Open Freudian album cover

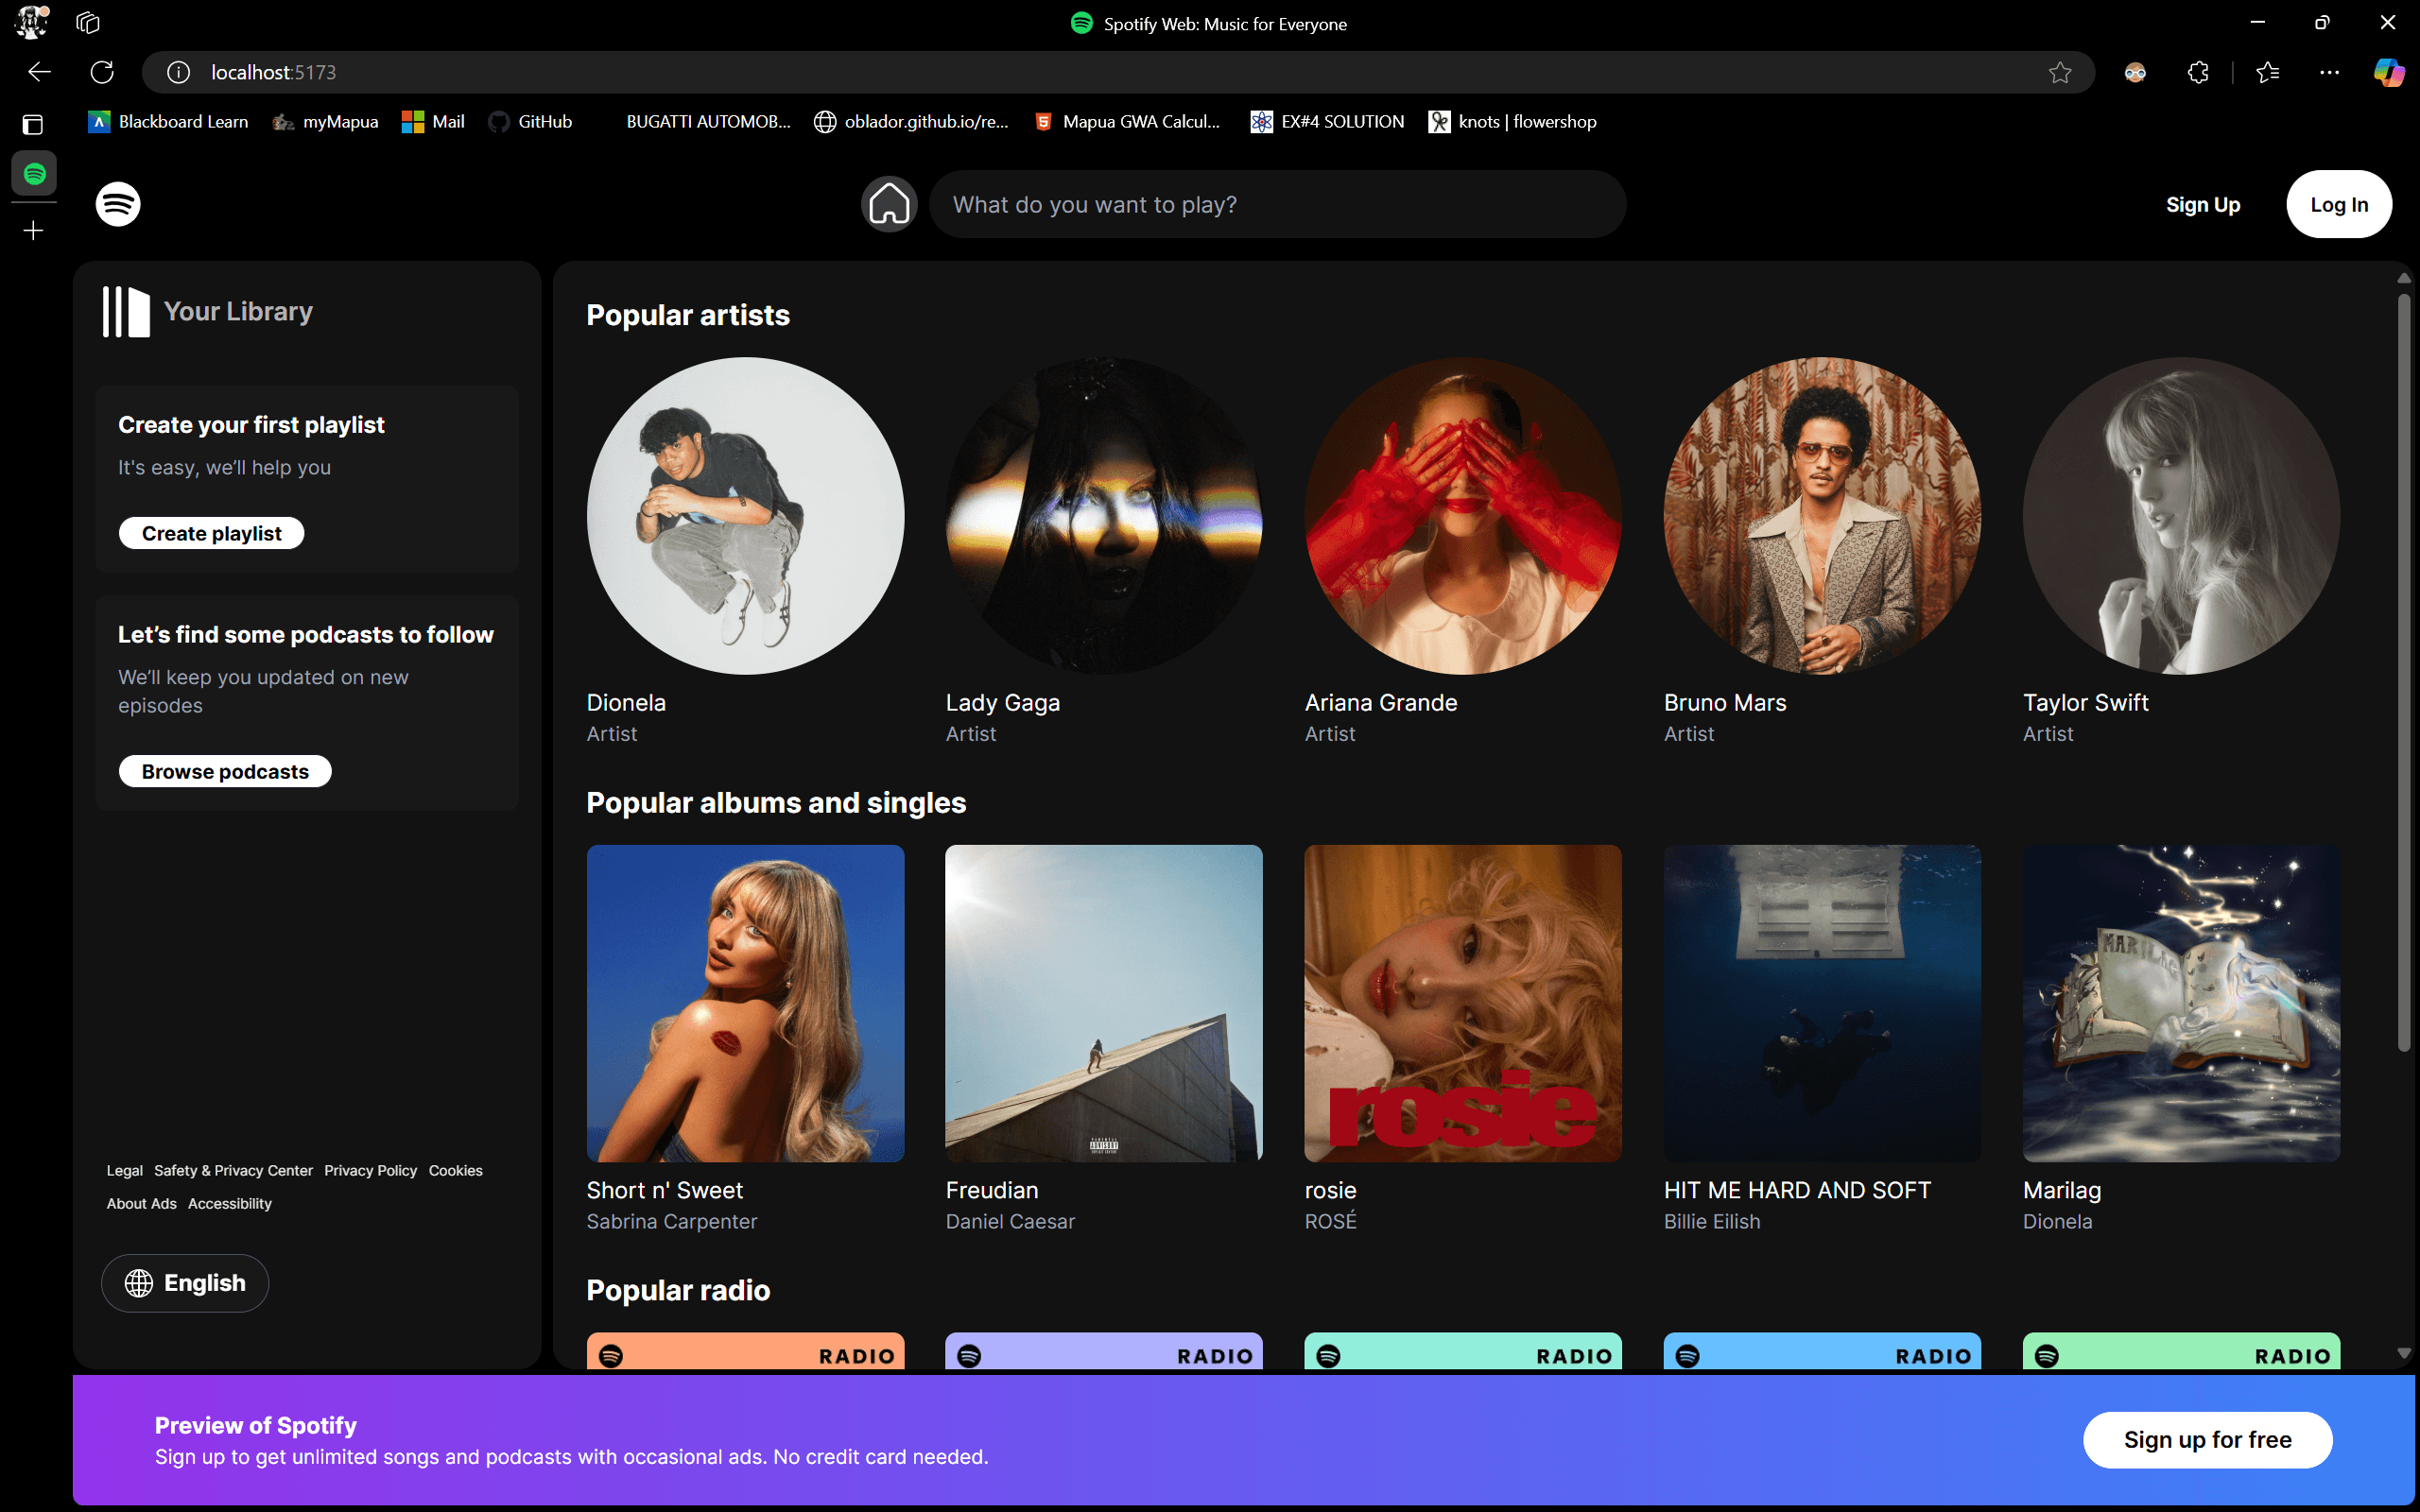click(1104, 1003)
